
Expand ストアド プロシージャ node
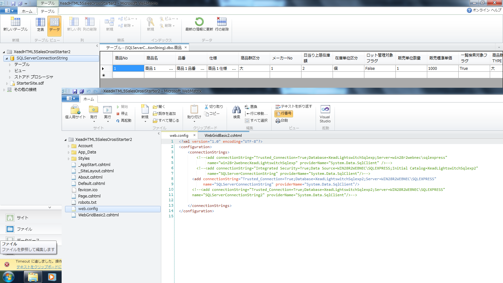click(10, 77)
